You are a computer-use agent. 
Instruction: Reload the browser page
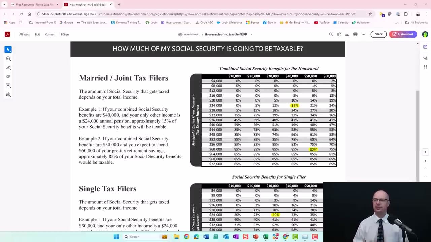21,14
